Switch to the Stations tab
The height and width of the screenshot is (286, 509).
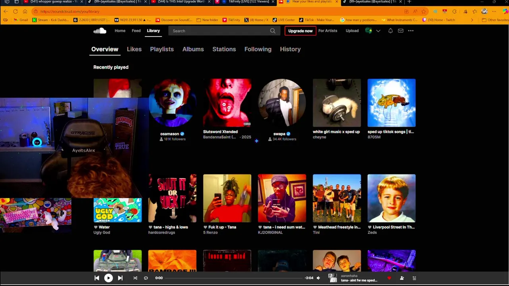pyautogui.click(x=224, y=49)
